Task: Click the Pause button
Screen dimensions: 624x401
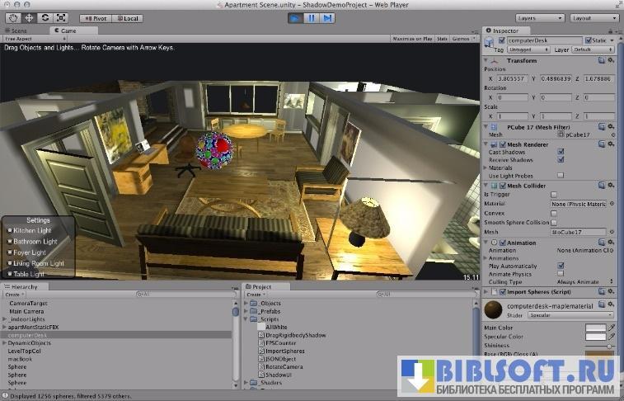Action: (x=312, y=17)
